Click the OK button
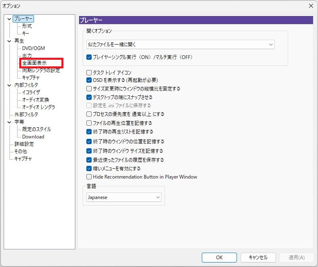Viewport: 318px width, 267px height. pos(219,258)
